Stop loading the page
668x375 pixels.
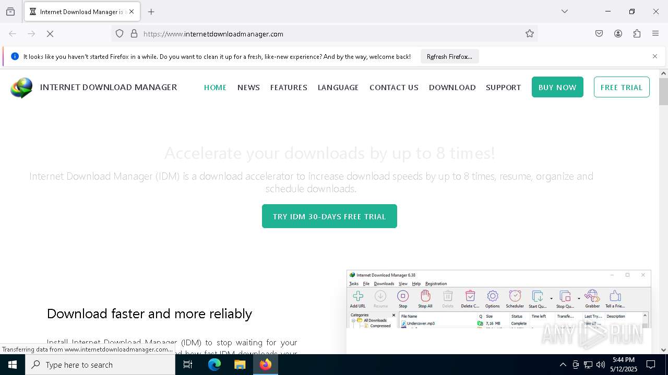(50, 34)
